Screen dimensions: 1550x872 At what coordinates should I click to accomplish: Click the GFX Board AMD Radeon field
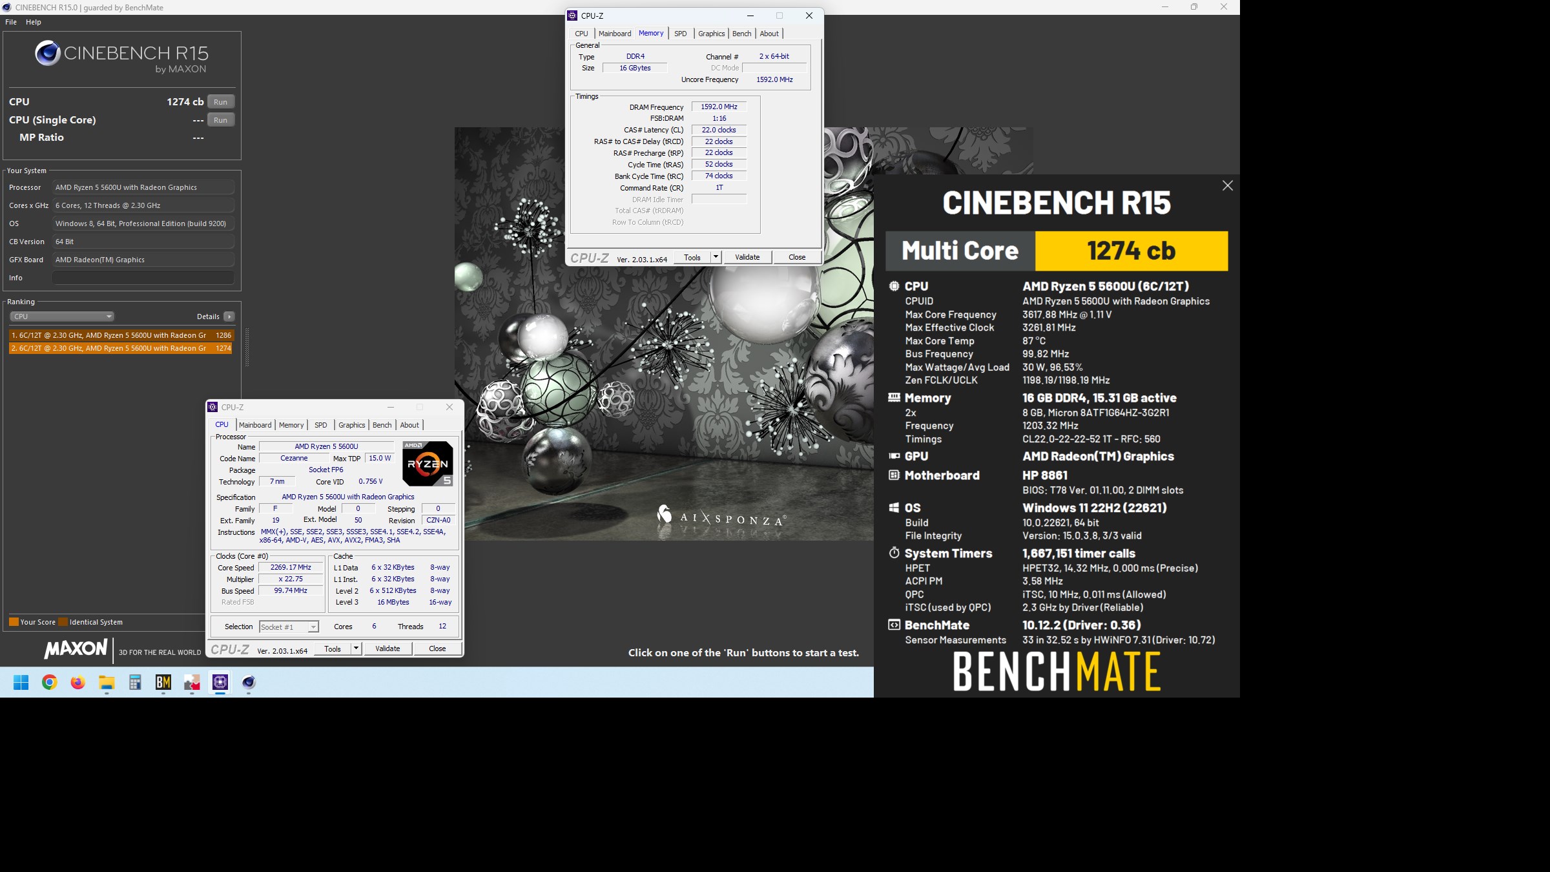click(143, 260)
